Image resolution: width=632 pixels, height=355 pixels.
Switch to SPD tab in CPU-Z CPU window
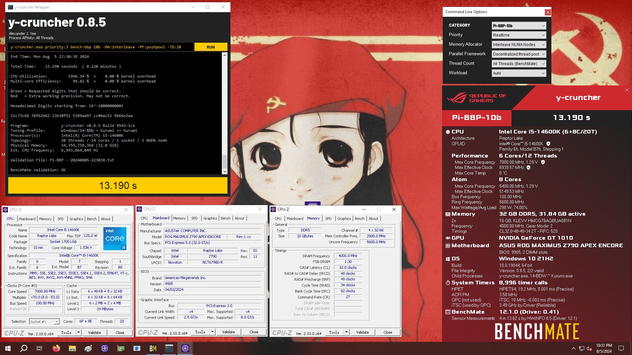tap(61, 219)
